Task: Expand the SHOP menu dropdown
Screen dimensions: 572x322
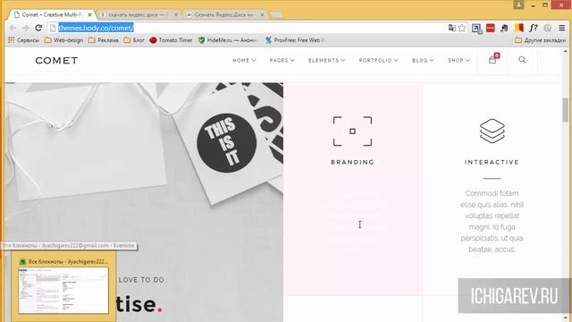Action: pyautogui.click(x=458, y=60)
